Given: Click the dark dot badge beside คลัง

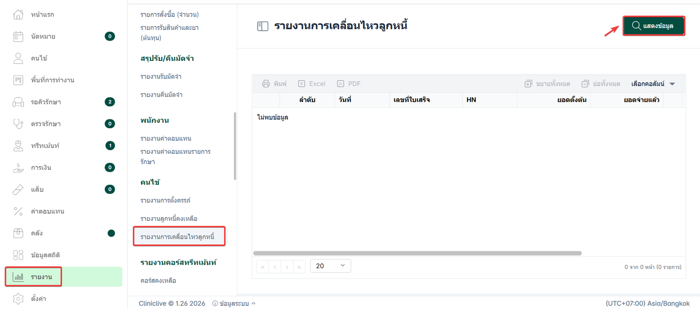Looking at the screenshot, I should click(x=111, y=233).
